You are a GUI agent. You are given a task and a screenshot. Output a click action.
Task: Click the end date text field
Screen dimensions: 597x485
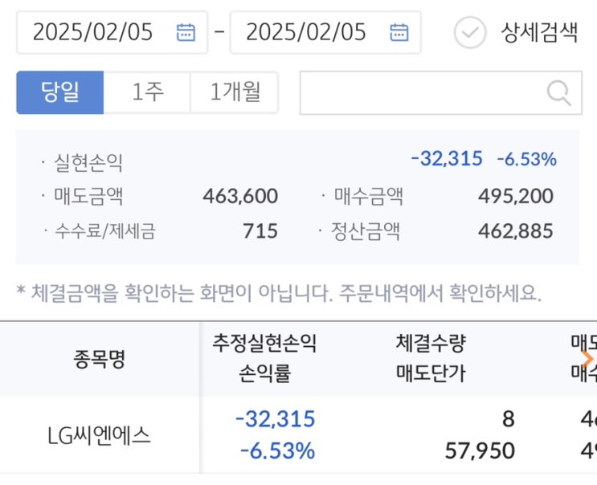306,32
